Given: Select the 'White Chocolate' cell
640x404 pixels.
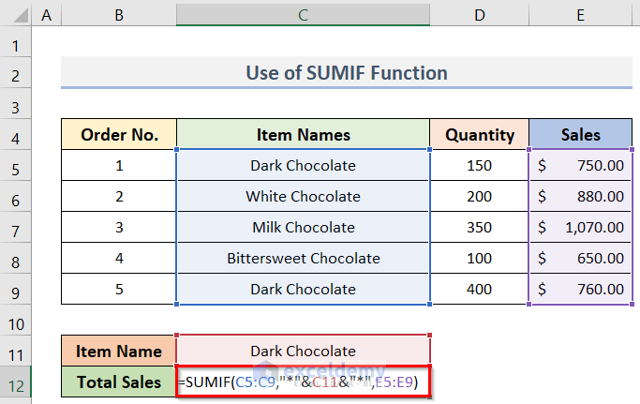Looking at the screenshot, I should tap(303, 196).
